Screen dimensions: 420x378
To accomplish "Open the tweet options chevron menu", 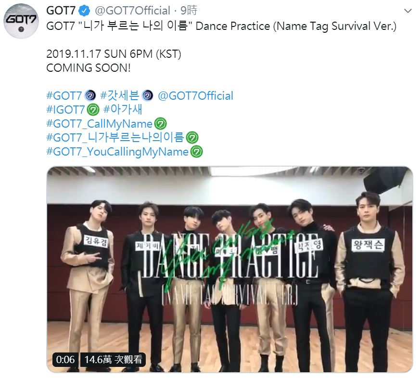I will pyautogui.click(x=407, y=11).
